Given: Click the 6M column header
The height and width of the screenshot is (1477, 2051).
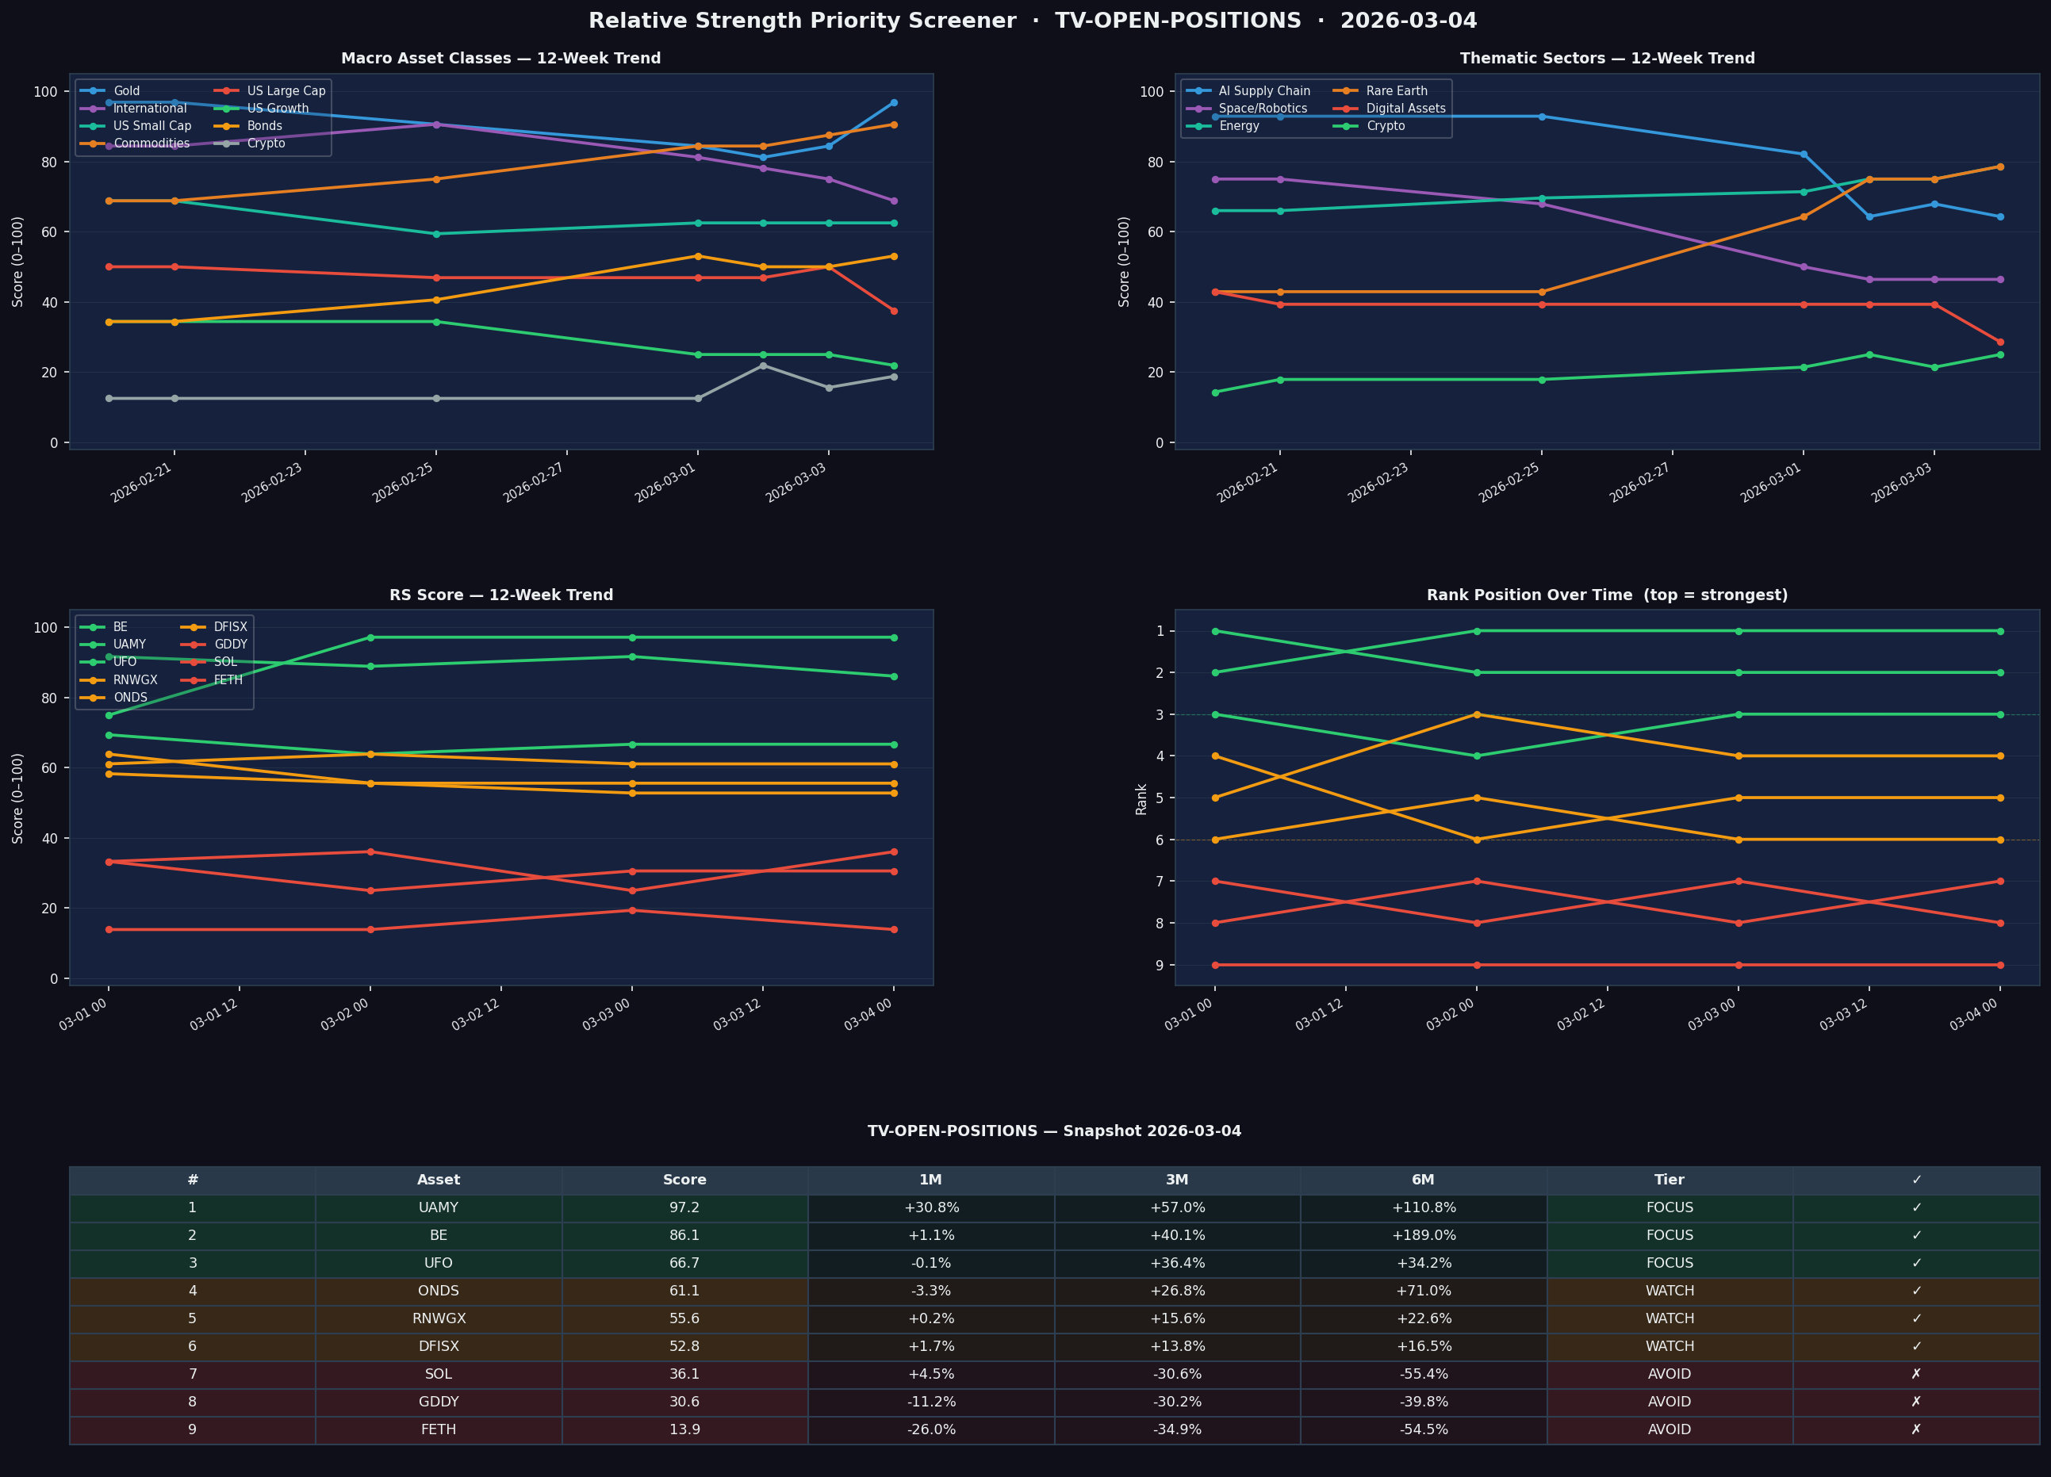Looking at the screenshot, I should [1423, 1180].
